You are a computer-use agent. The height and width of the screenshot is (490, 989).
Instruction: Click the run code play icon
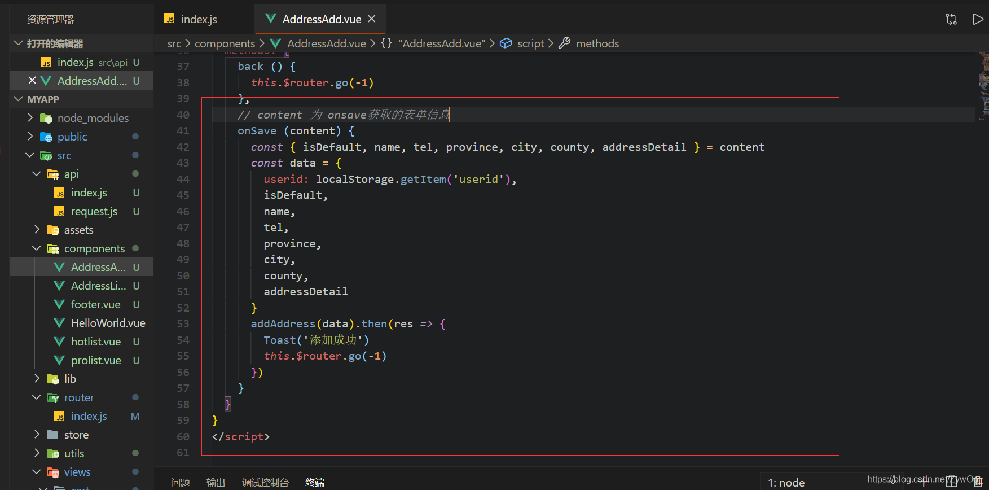coord(978,19)
